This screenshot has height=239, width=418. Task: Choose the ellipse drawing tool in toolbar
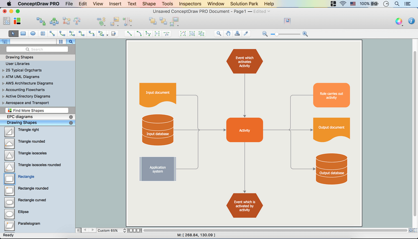click(33, 34)
